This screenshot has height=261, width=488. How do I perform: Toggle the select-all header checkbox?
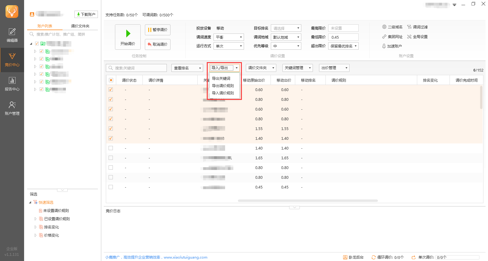111,80
